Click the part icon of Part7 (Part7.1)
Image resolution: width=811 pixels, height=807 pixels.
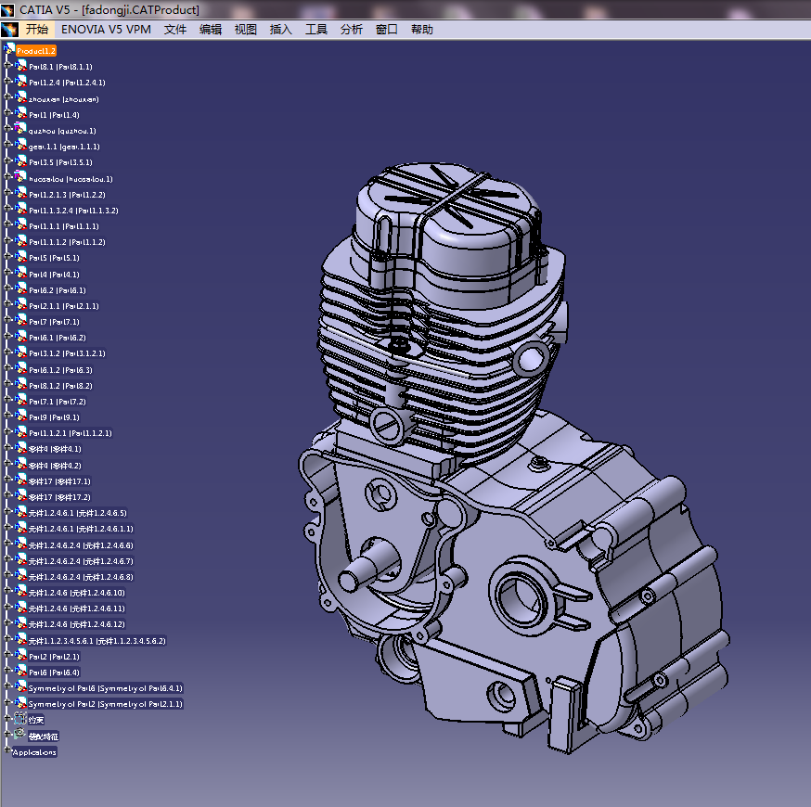[20, 321]
